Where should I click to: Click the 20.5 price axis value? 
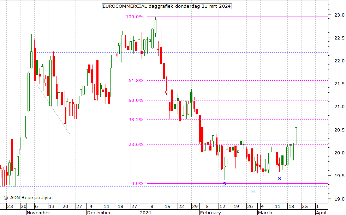tap(339, 130)
